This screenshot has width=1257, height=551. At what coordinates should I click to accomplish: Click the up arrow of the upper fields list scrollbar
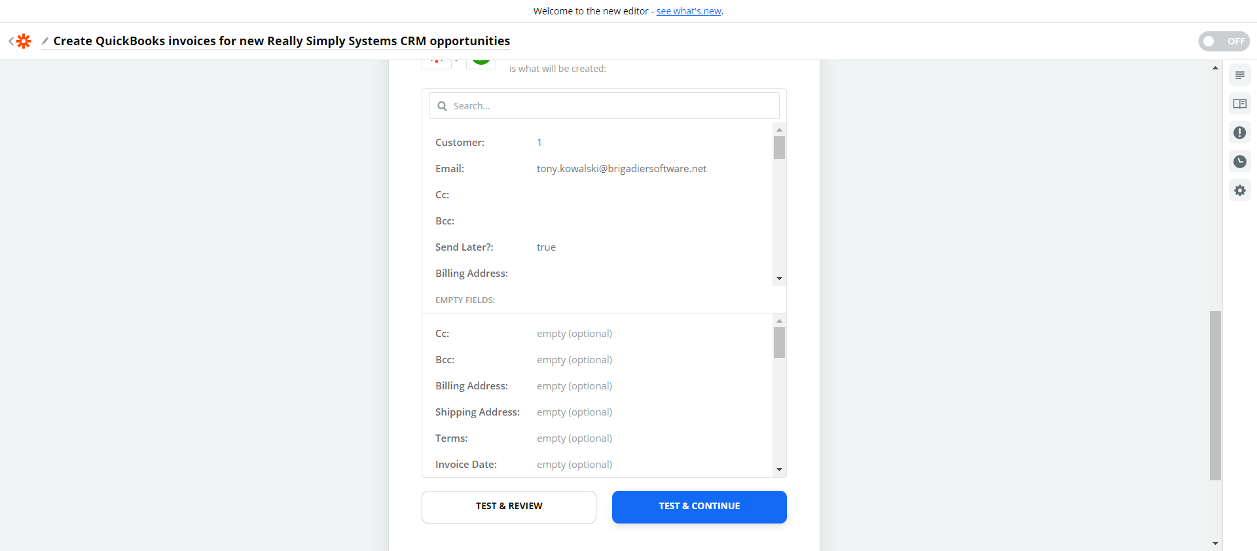pos(779,130)
